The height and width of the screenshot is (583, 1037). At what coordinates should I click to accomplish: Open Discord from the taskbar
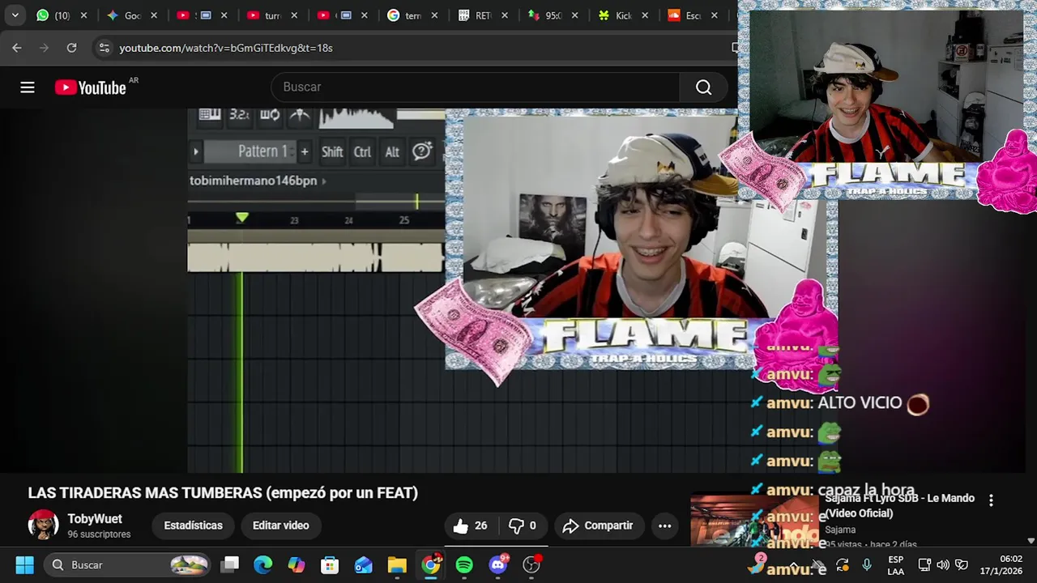click(x=498, y=565)
